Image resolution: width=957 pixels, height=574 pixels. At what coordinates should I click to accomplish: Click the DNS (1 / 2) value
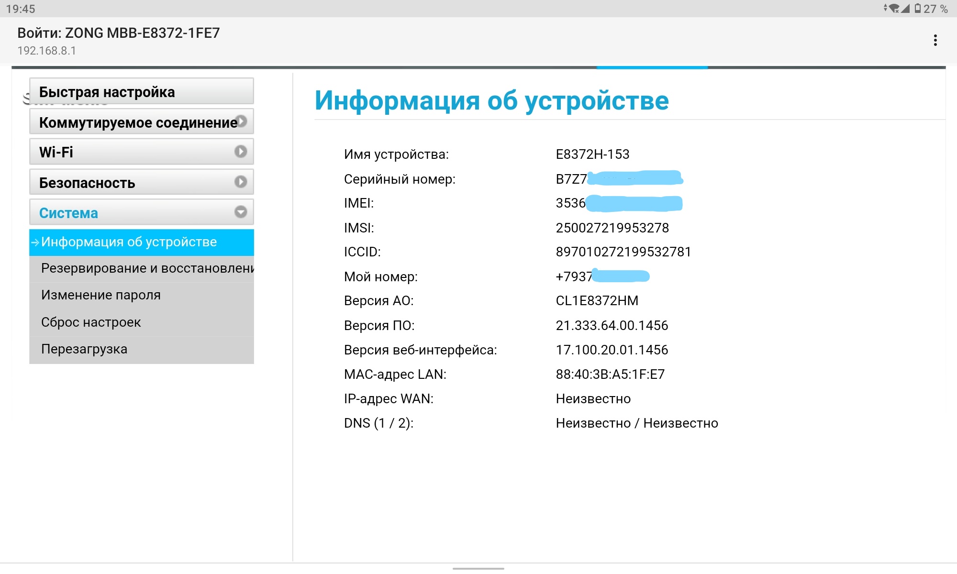click(x=637, y=423)
